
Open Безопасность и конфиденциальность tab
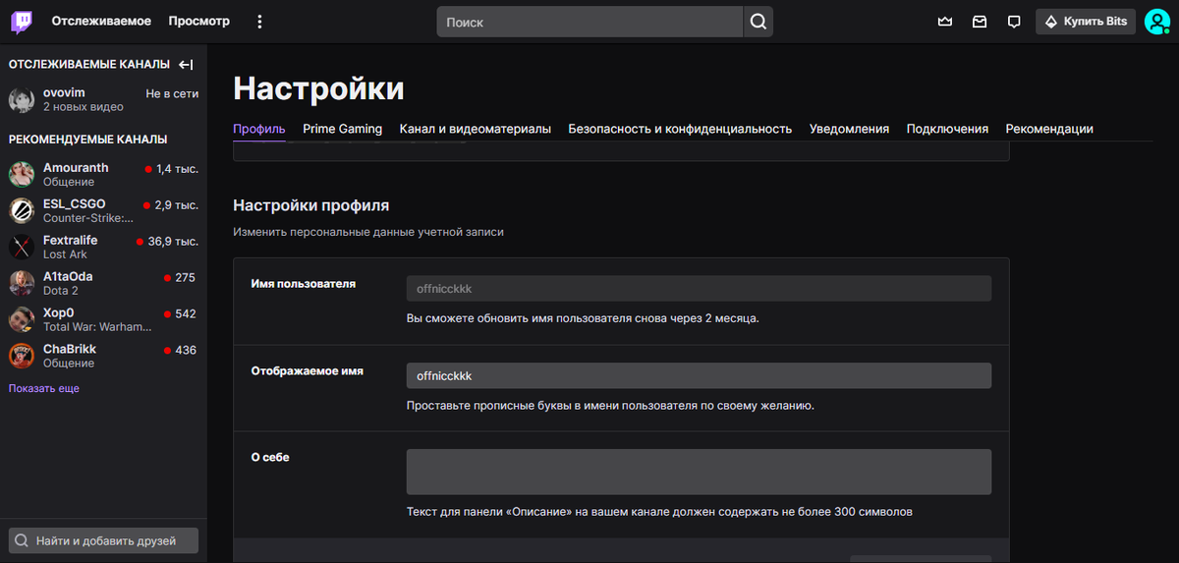(680, 129)
